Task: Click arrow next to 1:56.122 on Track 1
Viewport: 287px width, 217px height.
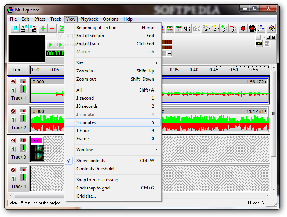Action: (266, 82)
